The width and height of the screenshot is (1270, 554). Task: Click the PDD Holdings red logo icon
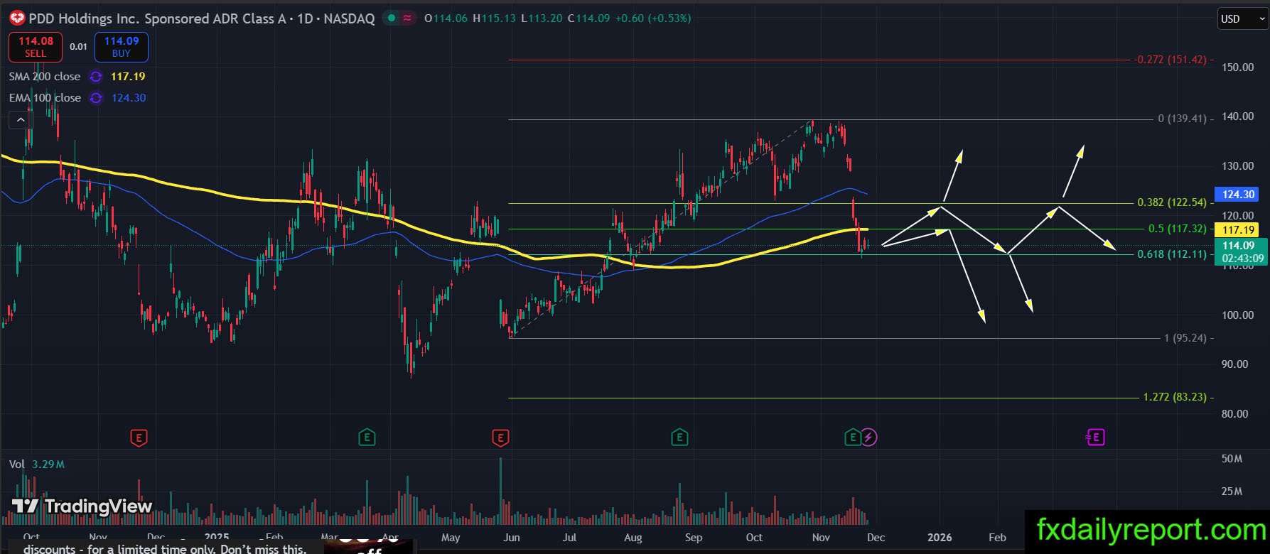(16, 18)
